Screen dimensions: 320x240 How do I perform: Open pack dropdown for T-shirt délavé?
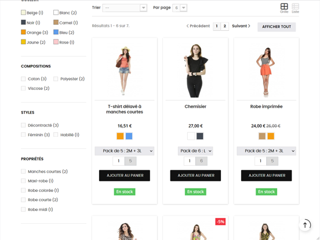[x=125, y=151]
